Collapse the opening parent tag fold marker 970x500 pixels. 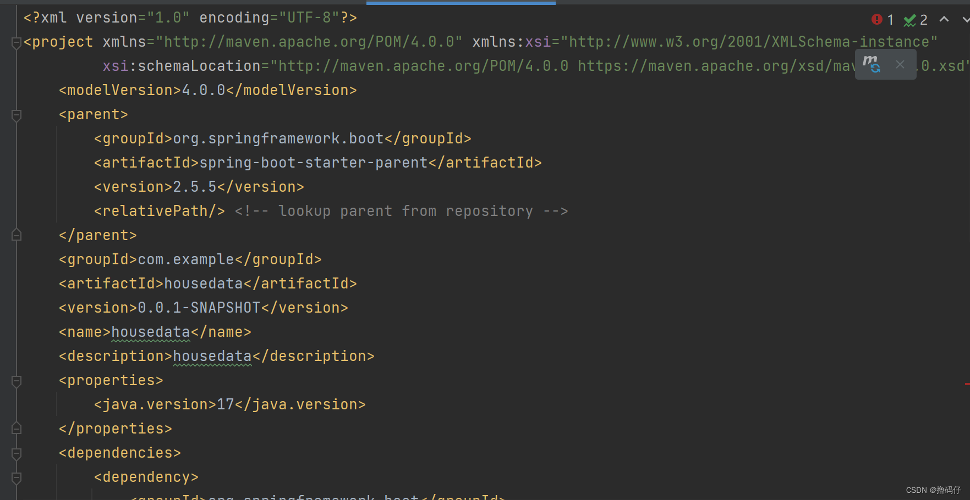click(x=17, y=115)
